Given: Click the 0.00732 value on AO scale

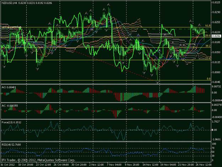Looking at the screenshot, I should point(216,87).
